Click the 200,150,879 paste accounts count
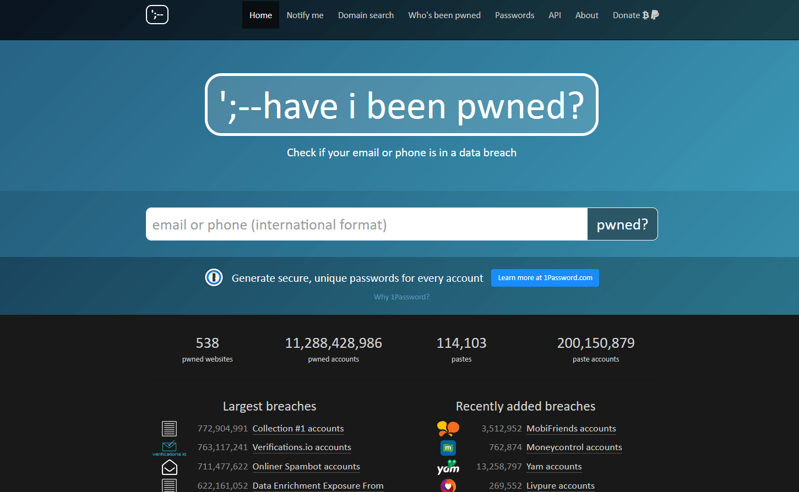799x492 pixels. pyautogui.click(x=596, y=343)
